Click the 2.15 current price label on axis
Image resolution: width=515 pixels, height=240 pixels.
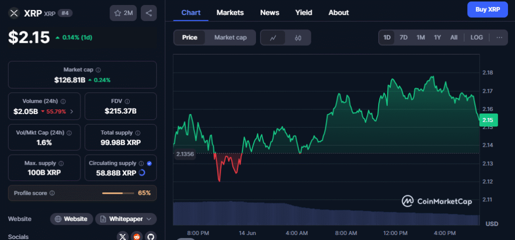[x=488, y=120]
